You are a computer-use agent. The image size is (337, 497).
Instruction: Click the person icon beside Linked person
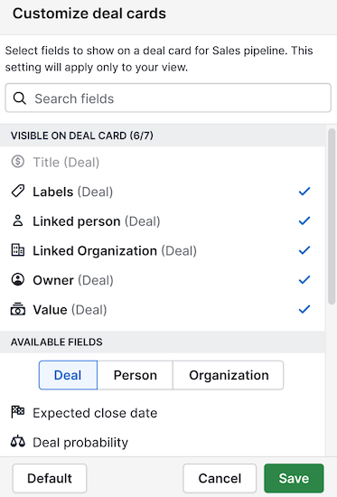18,220
